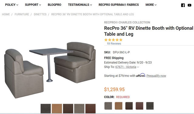Choose the gray color swatch option

click(x=108, y=106)
